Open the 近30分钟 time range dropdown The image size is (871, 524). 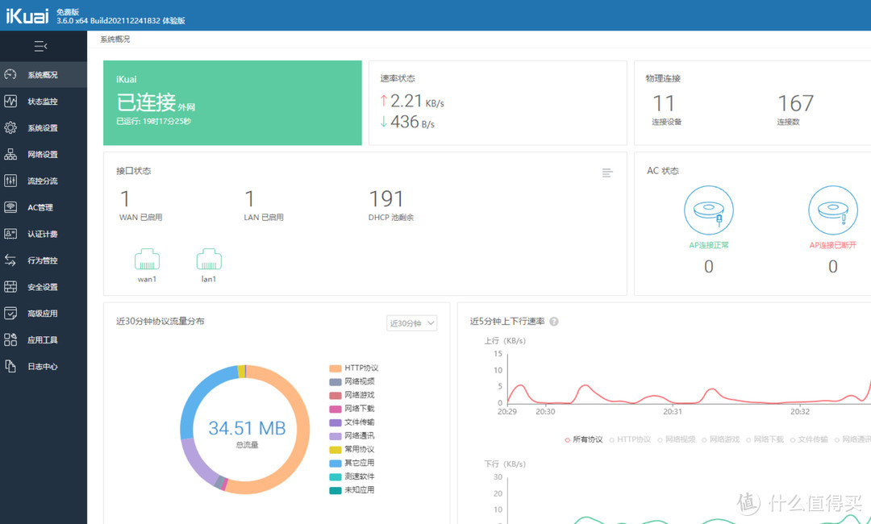click(412, 323)
